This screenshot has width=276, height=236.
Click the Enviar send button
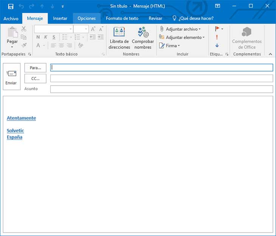click(11, 77)
